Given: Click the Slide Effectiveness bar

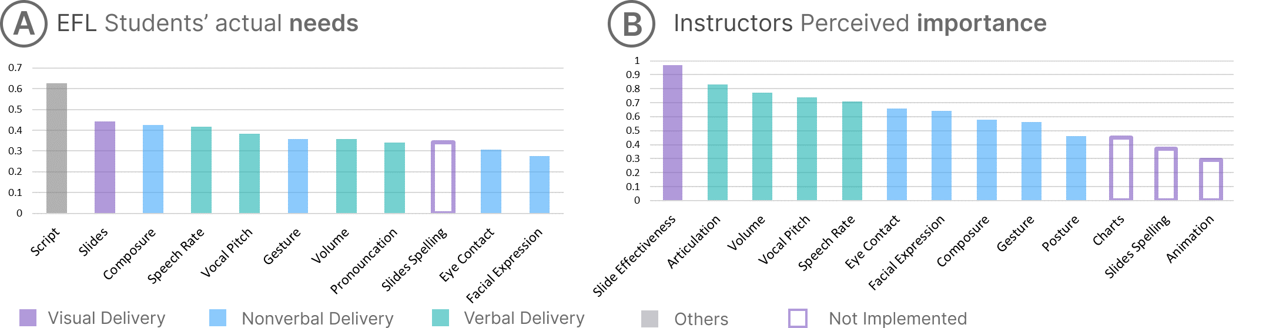Looking at the screenshot, I should (672, 133).
